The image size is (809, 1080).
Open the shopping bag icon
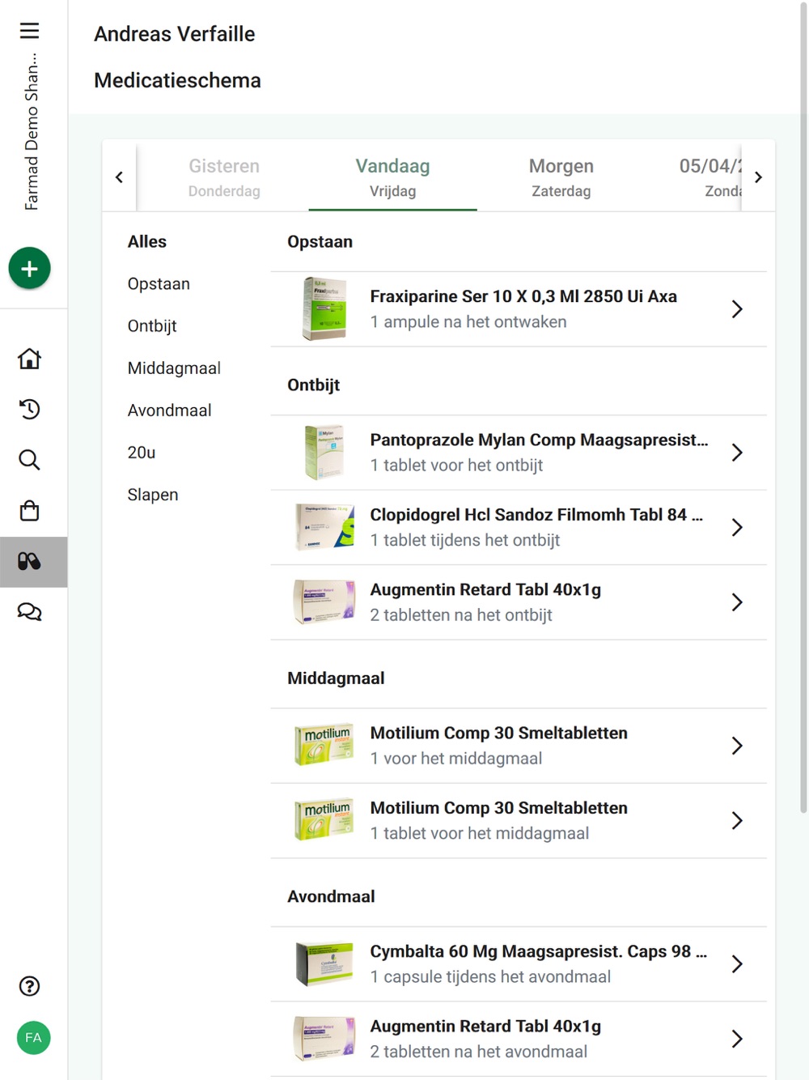coord(30,511)
